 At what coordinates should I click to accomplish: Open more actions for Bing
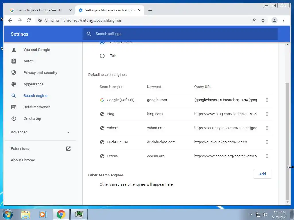[x=267, y=114]
